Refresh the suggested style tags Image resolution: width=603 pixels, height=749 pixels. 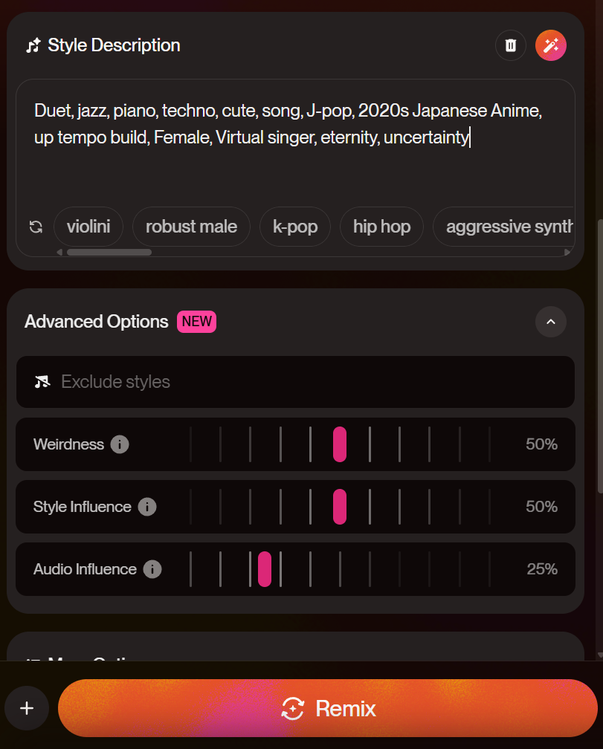[x=36, y=227]
